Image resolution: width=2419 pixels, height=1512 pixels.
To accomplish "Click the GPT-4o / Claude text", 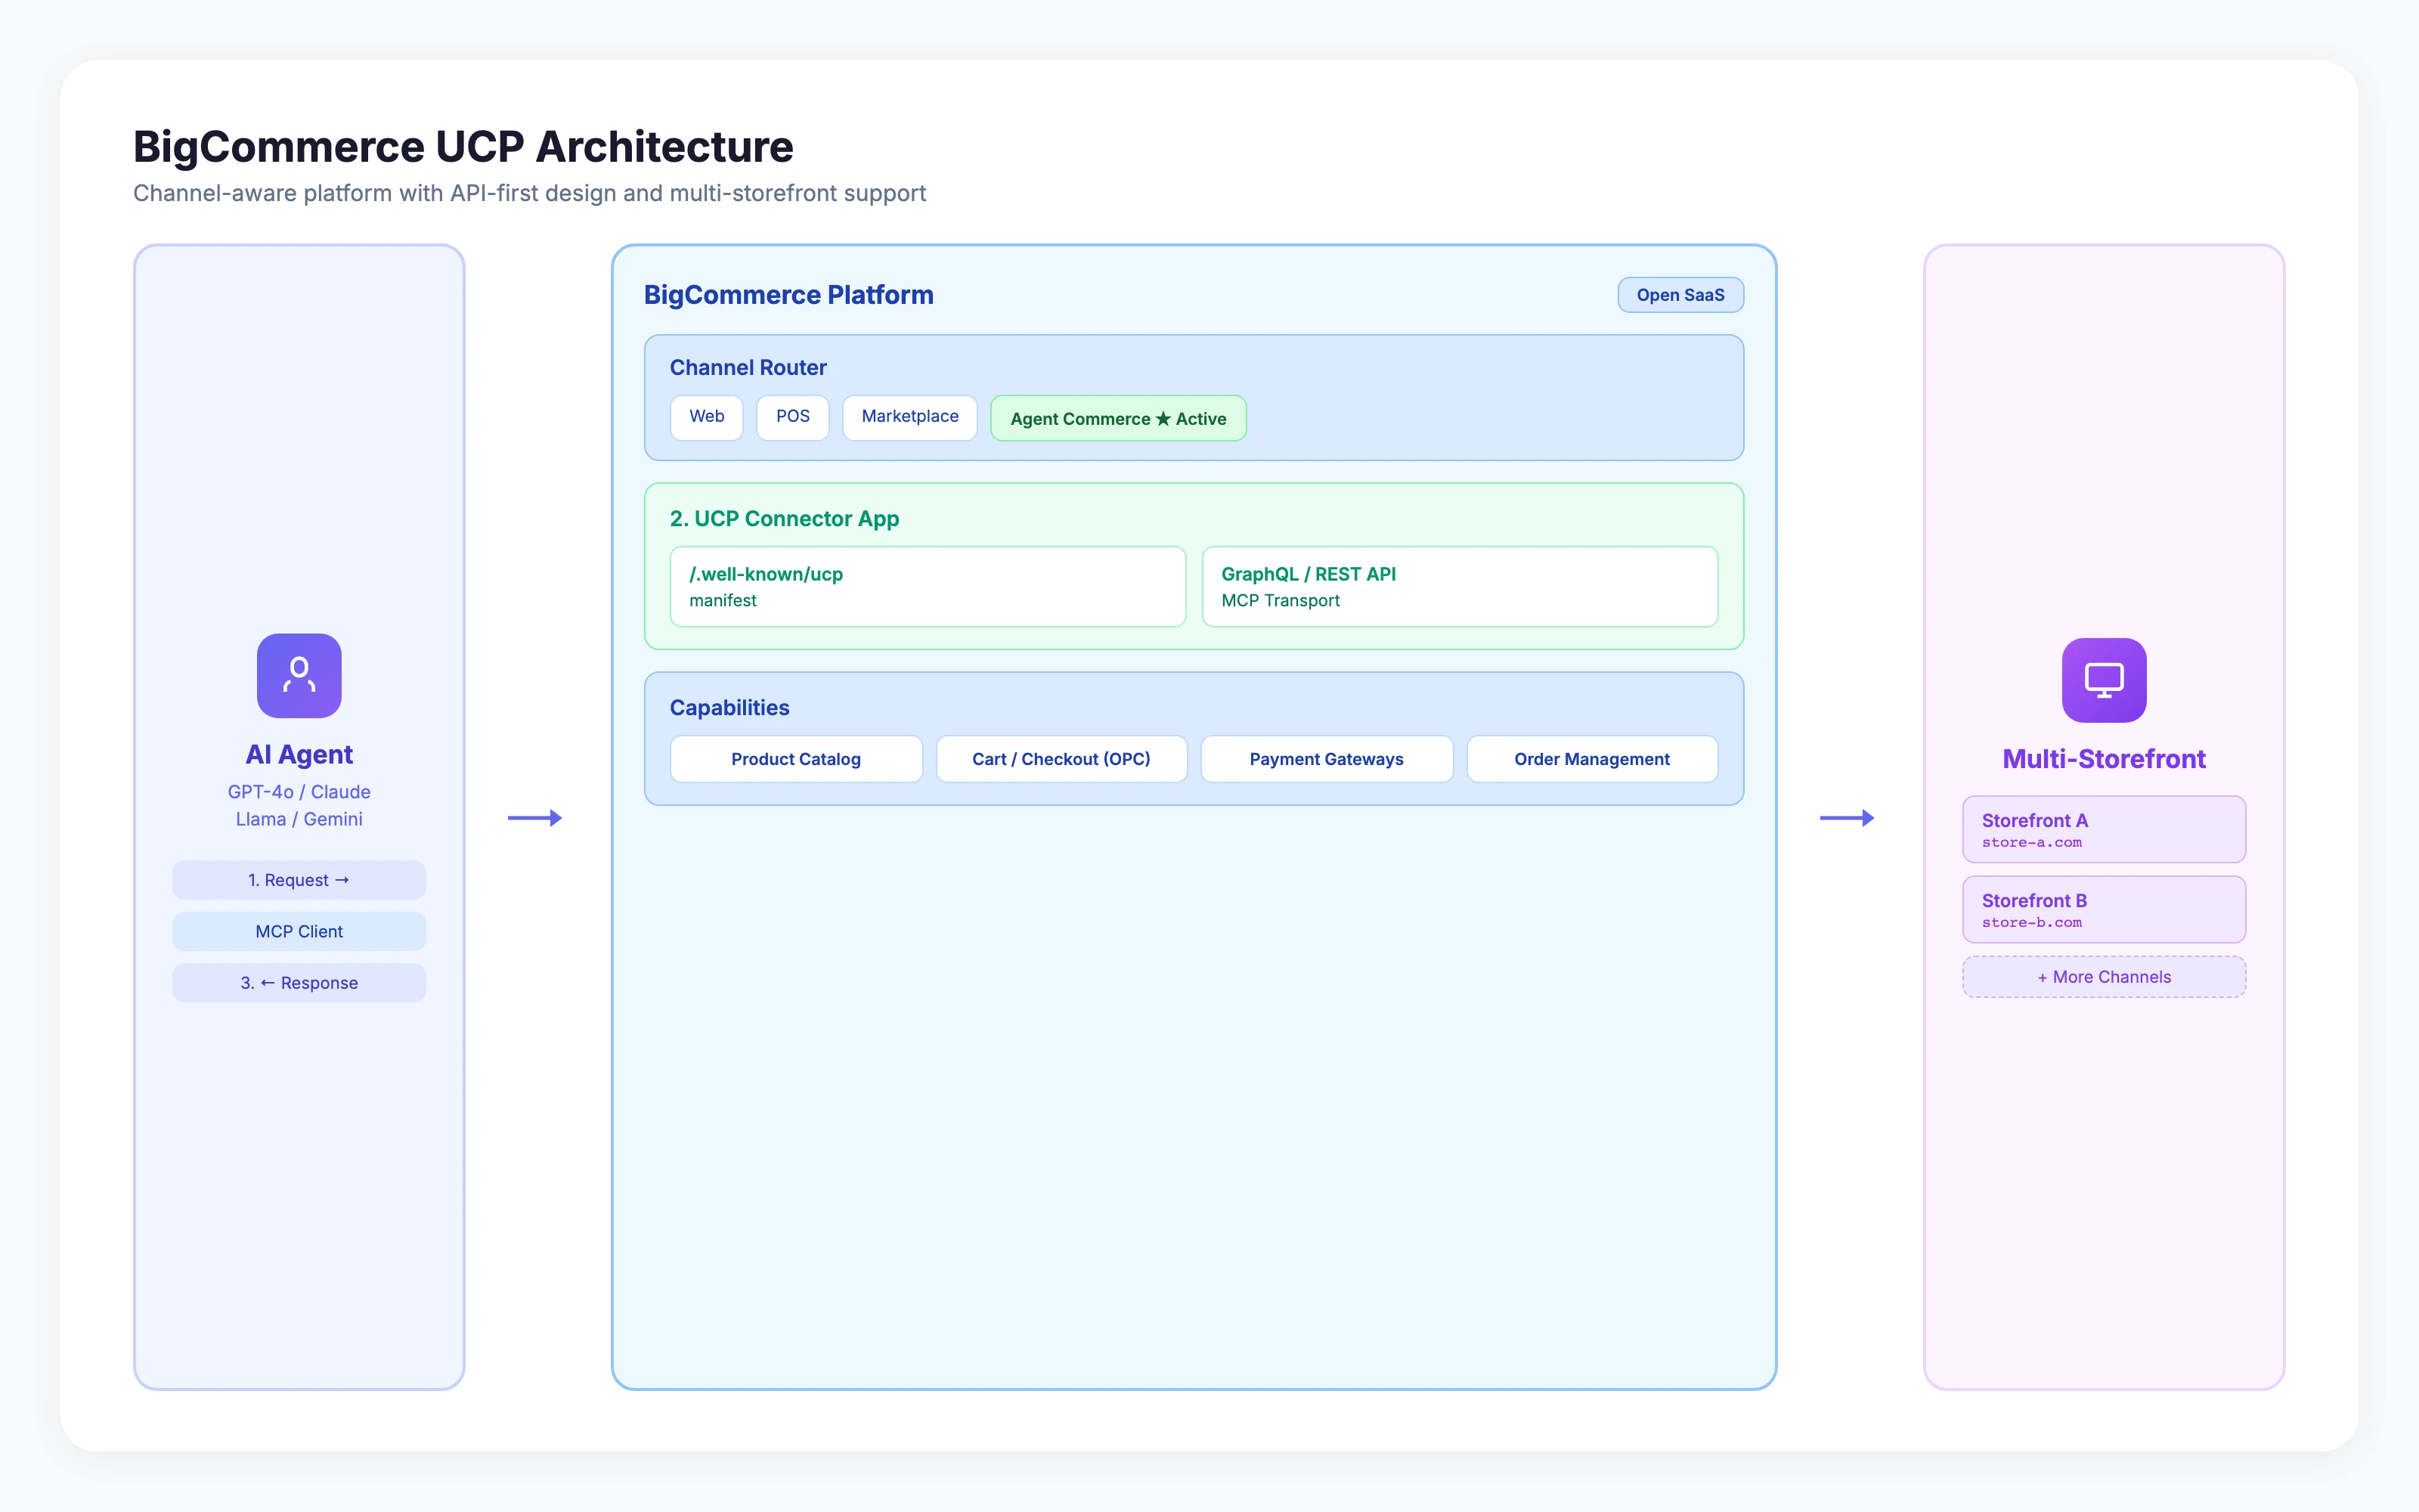I will [x=299, y=791].
